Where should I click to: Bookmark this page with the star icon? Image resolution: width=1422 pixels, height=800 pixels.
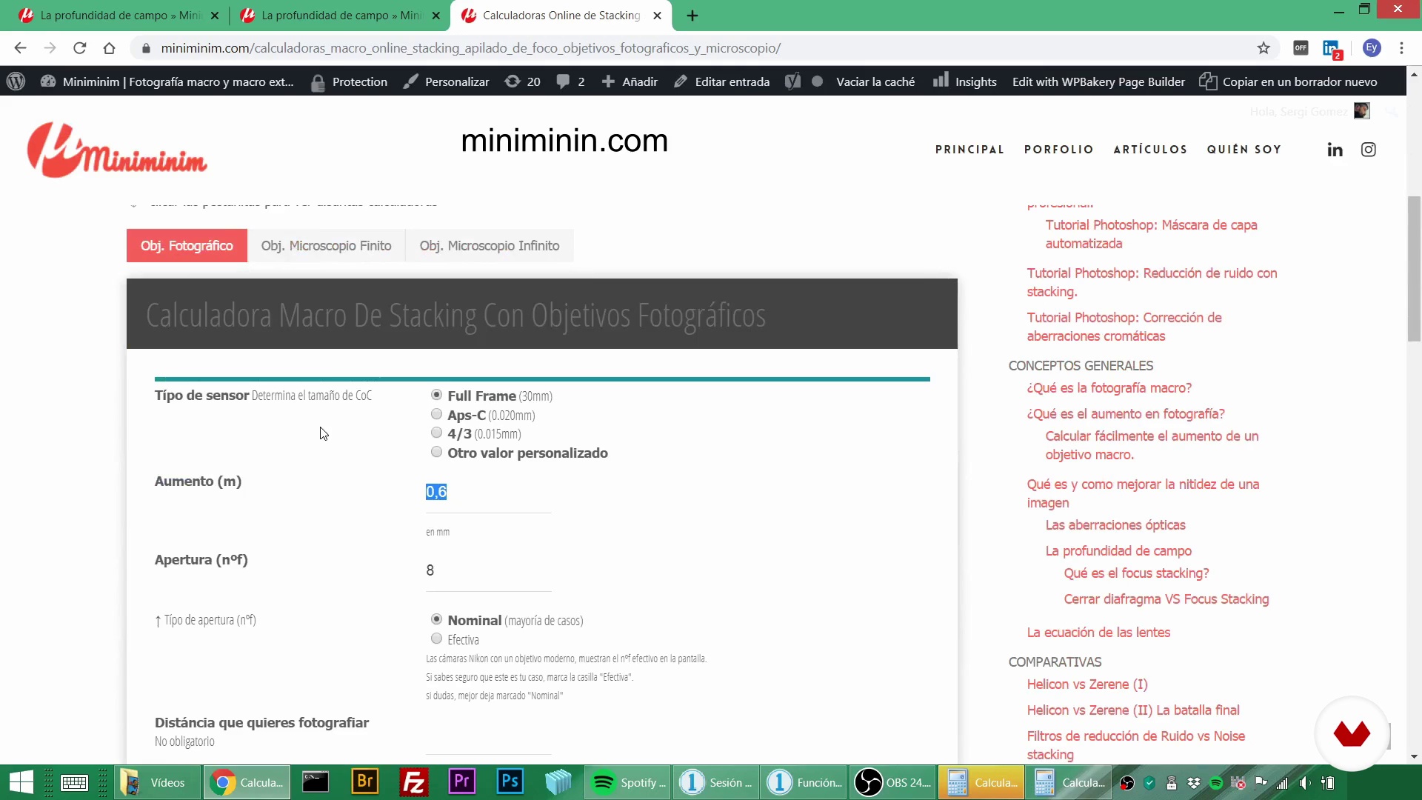tap(1264, 48)
